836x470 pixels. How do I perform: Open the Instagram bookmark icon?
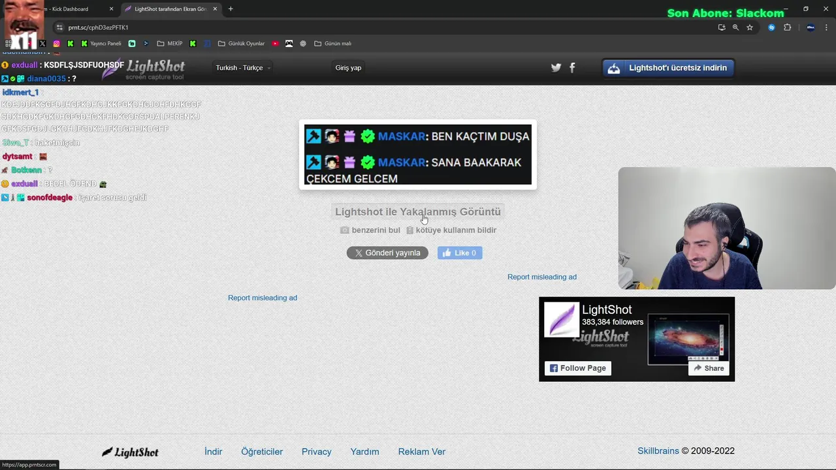point(57,44)
